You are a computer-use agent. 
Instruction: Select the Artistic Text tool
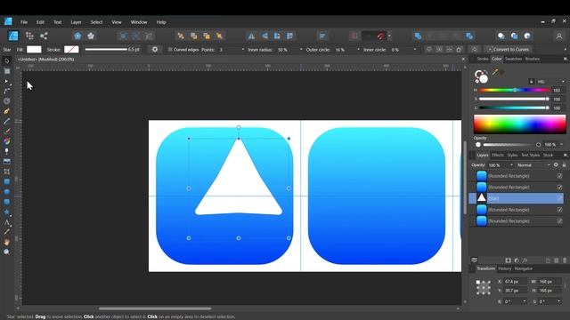6,222
